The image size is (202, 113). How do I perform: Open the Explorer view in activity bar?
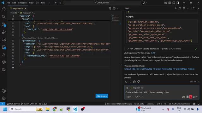pyautogui.click(x=3, y=9)
